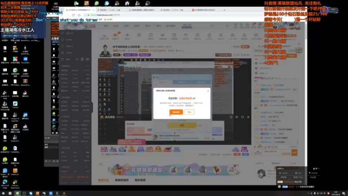The height and width of the screenshot is (196, 348).
Task: Select the middle tab below the banner
Action: pyautogui.click(x=122, y=180)
